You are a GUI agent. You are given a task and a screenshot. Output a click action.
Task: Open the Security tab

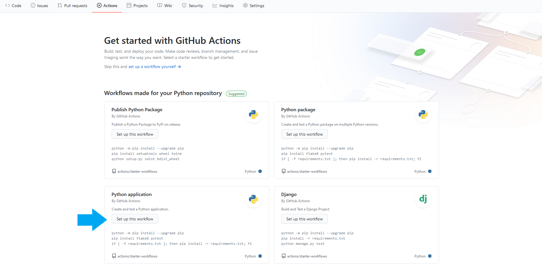coord(192,6)
